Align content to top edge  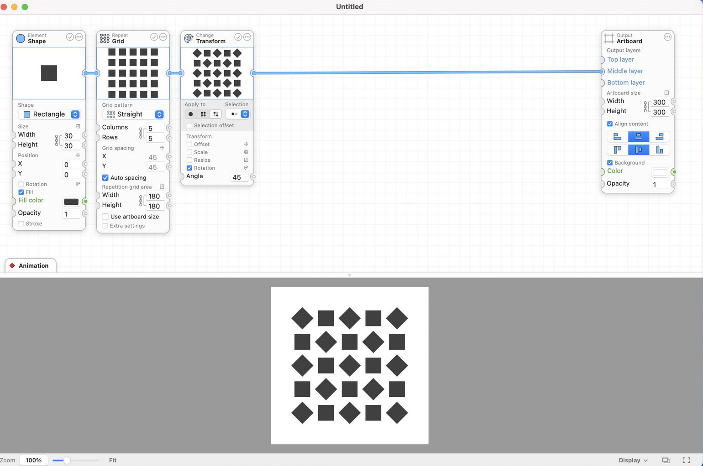(x=617, y=150)
